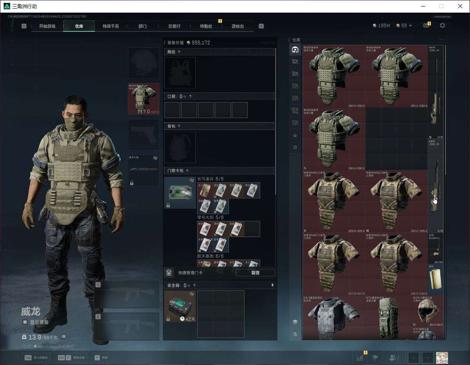Click the second empty squad plus slot
The height and width of the screenshot is (365, 470).
(x=427, y=358)
